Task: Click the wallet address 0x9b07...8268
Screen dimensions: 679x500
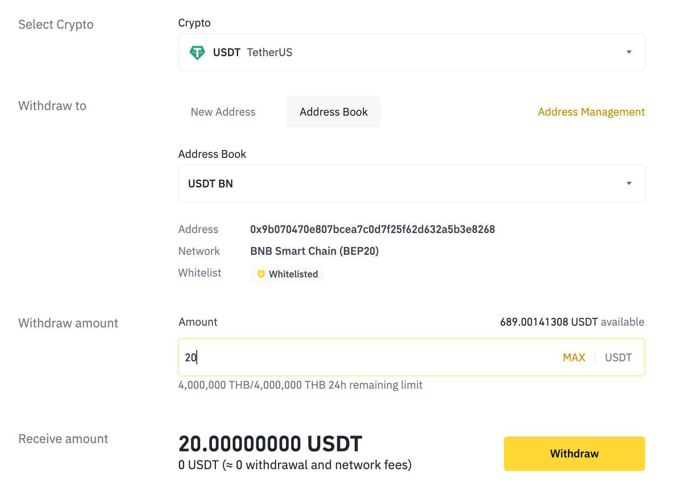Action: 373,229
